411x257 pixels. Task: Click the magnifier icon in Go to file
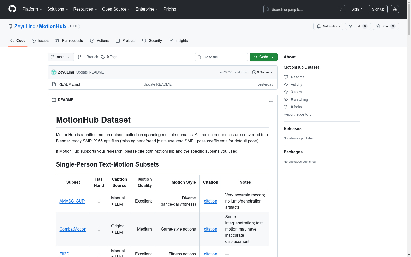(199, 57)
